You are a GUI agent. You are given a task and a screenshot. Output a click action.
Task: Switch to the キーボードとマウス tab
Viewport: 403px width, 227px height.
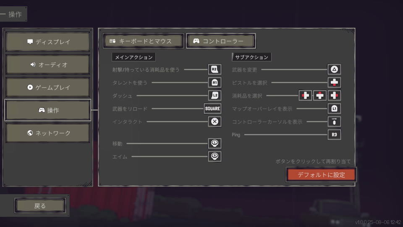pyautogui.click(x=144, y=41)
